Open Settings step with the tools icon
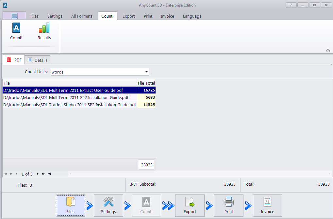 (108, 205)
